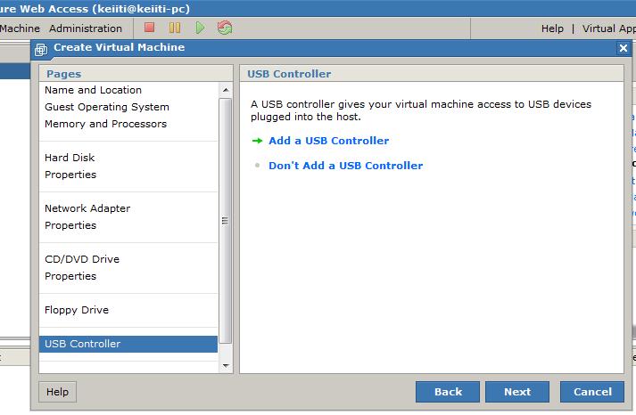Go to CD/DVD Drive page
This screenshot has width=636, height=415.
click(x=82, y=259)
